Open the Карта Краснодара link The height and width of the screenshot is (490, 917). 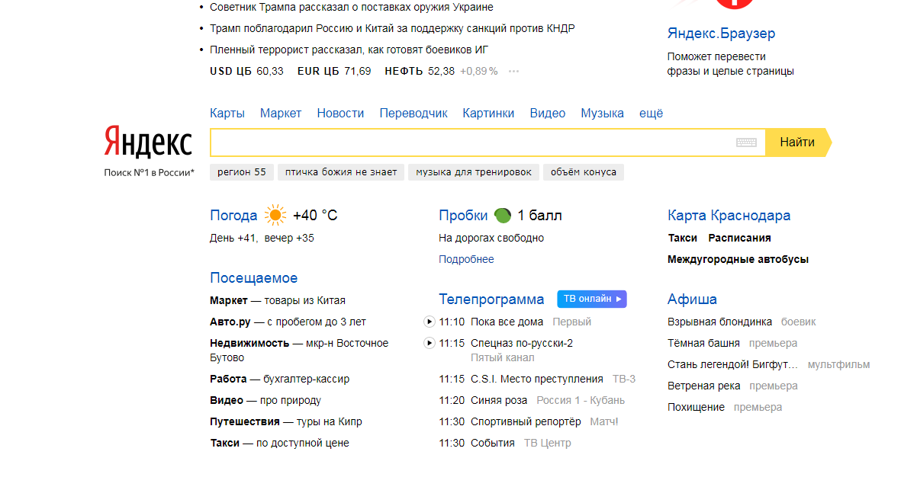[729, 216]
